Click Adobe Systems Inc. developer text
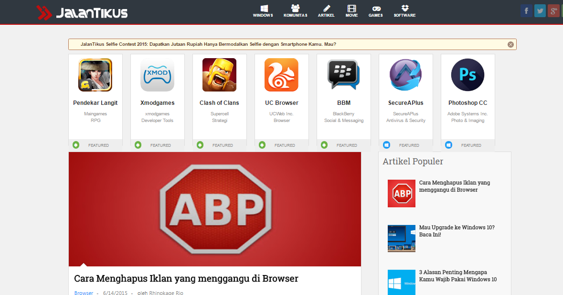Viewport: 563px width, 295px height. 467,113
